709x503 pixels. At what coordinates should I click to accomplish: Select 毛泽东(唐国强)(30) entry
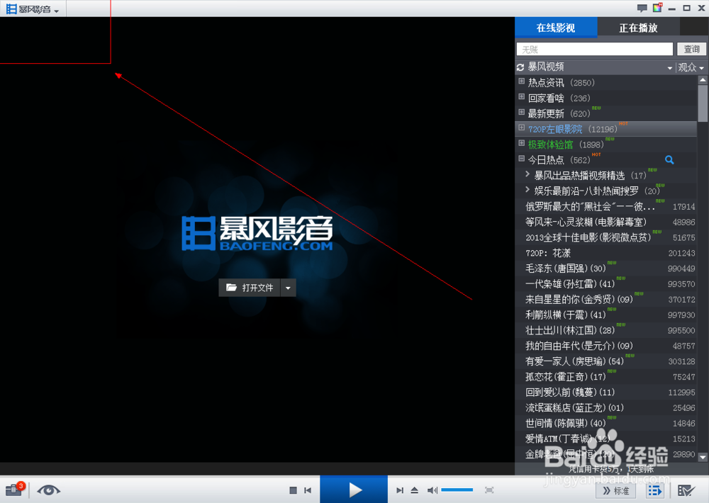pyautogui.click(x=606, y=269)
